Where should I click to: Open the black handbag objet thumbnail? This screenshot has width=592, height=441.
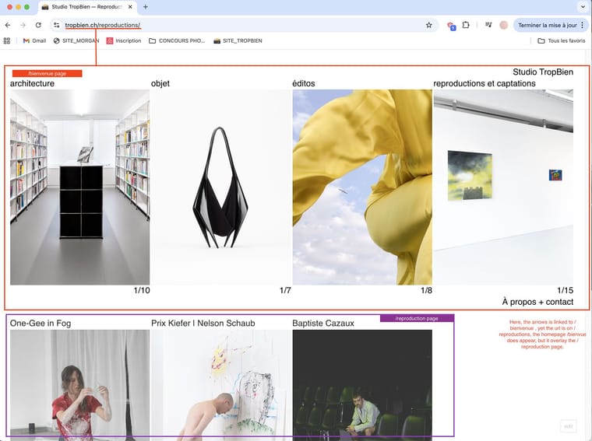tap(220, 187)
